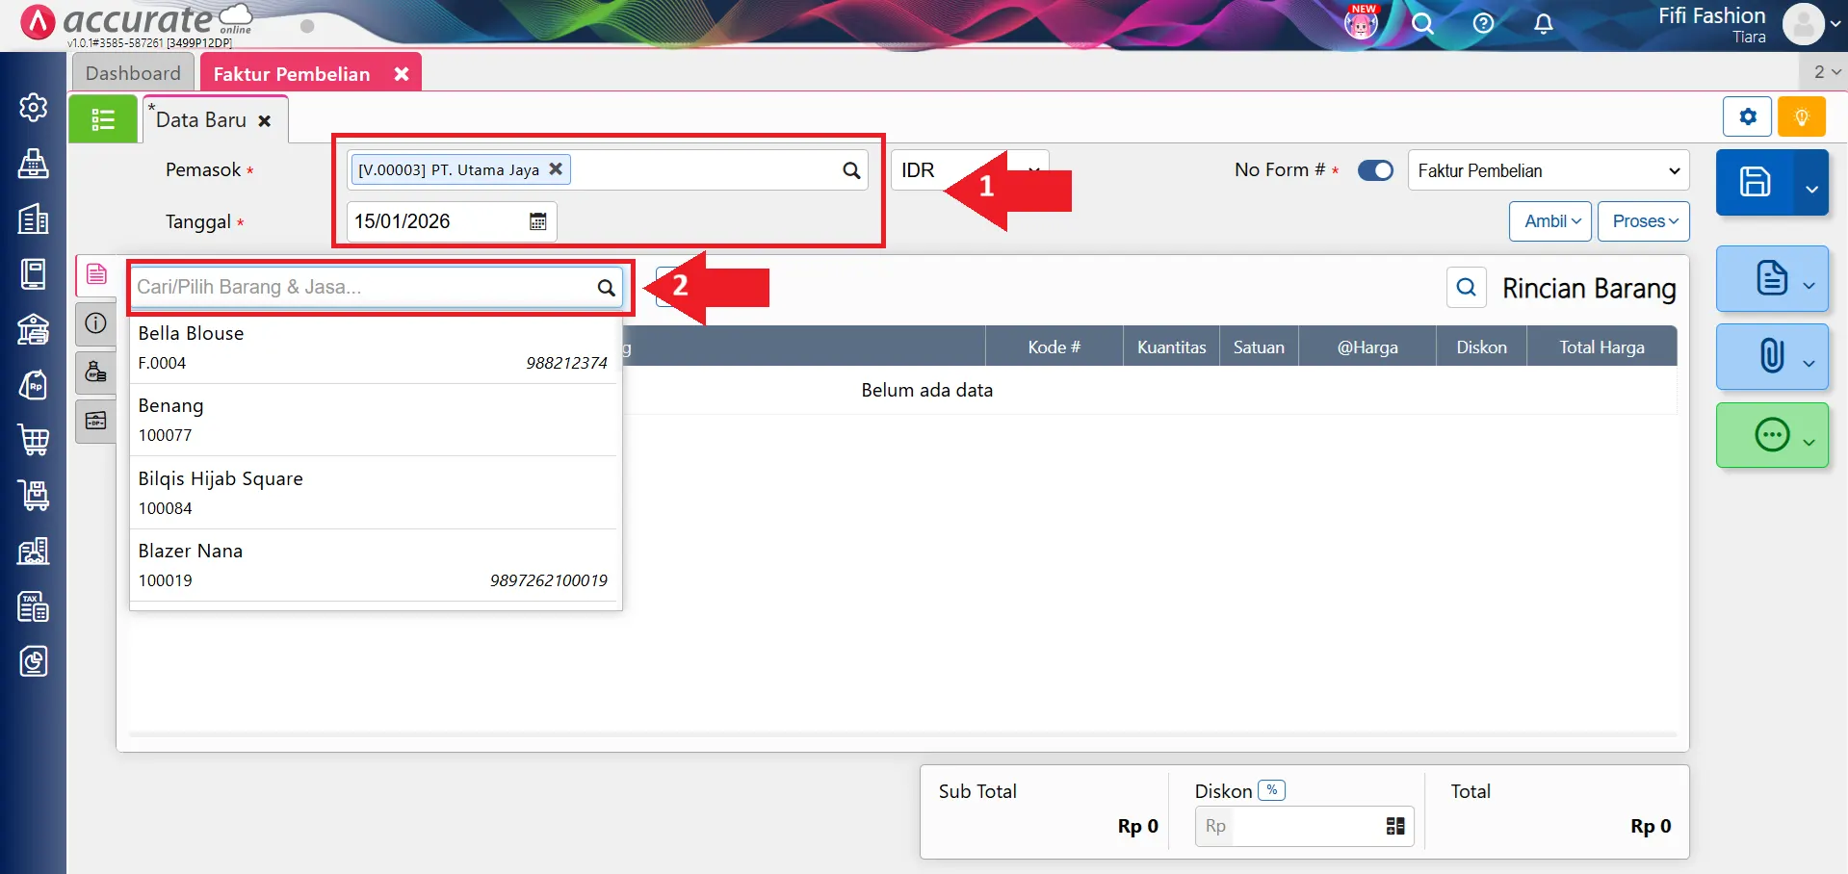The image size is (1848, 874).
Task: Click the yellow lightbulb tips icon
Action: click(1801, 117)
